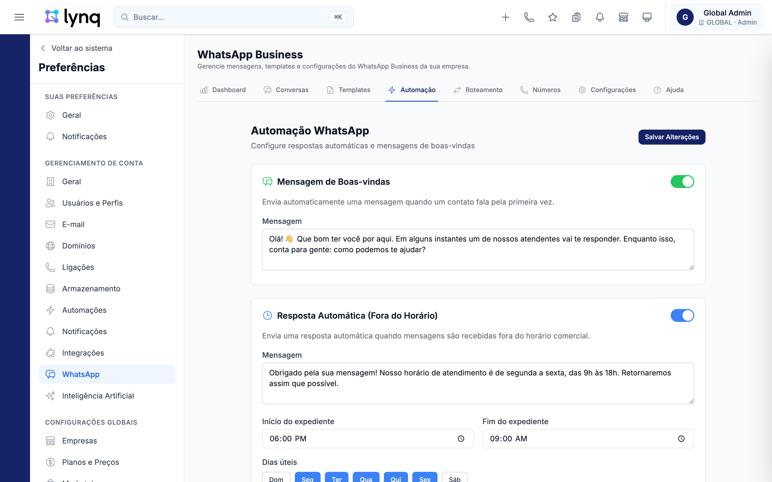Open Global Admin user profile menu
772x482 pixels.
[x=717, y=17]
